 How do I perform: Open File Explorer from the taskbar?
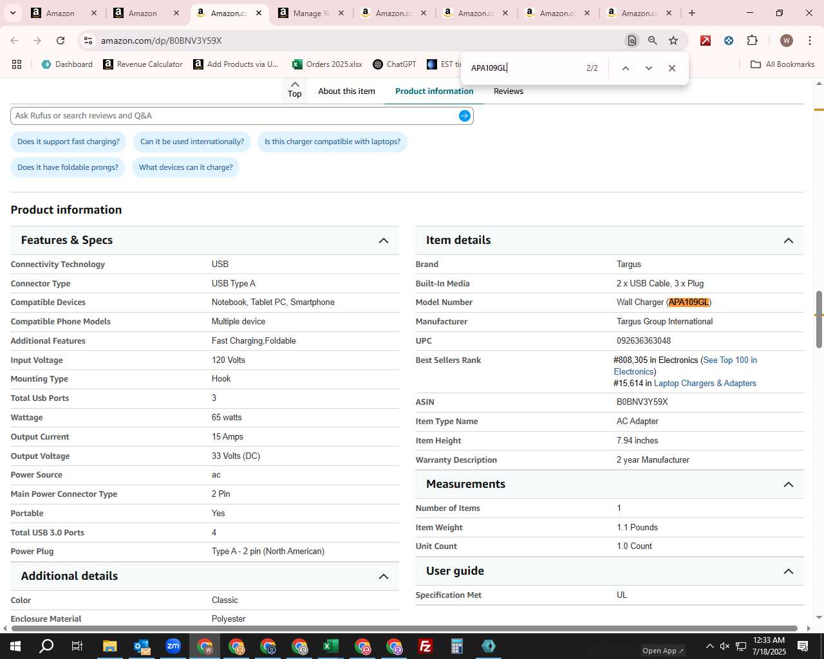(x=110, y=646)
